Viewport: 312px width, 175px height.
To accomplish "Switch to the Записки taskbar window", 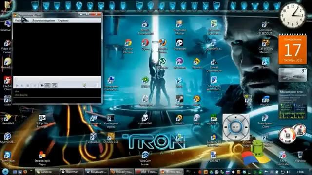I will (47, 172).
